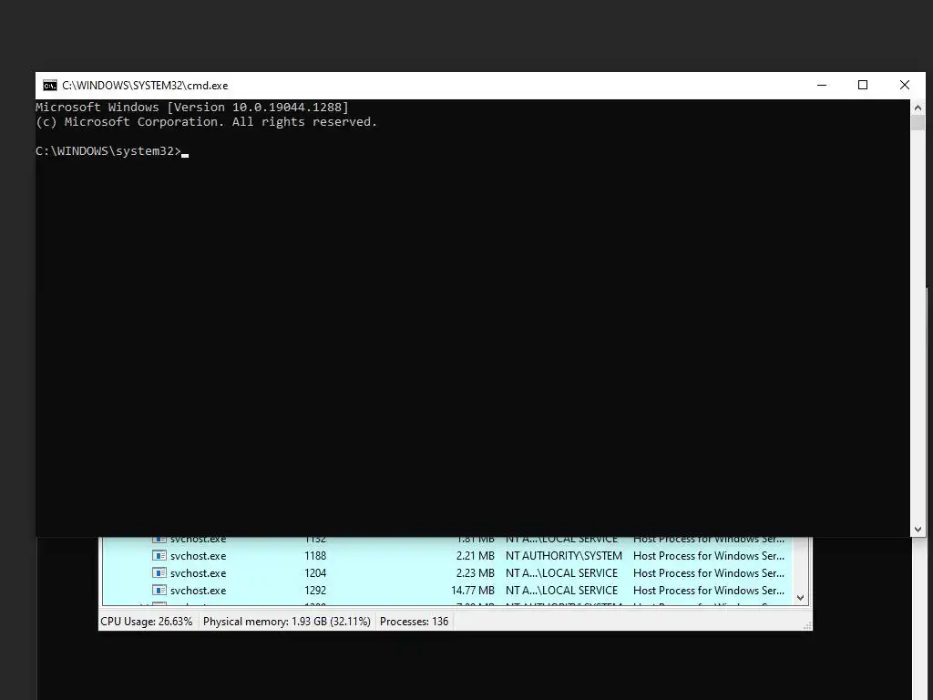Click PID value 1292
The width and height of the screenshot is (933, 700).
(x=315, y=591)
